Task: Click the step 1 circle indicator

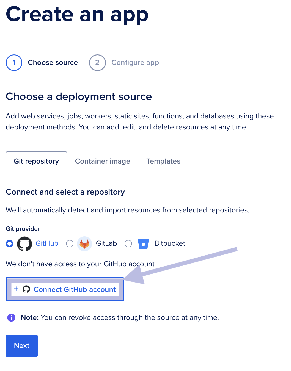Action: pos(14,63)
